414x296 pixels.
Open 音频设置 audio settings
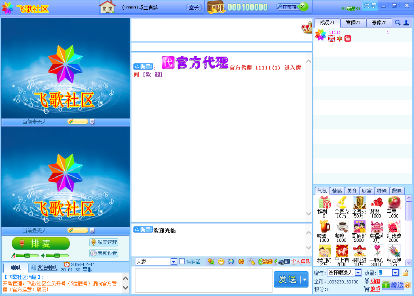[x=104, y=253]
